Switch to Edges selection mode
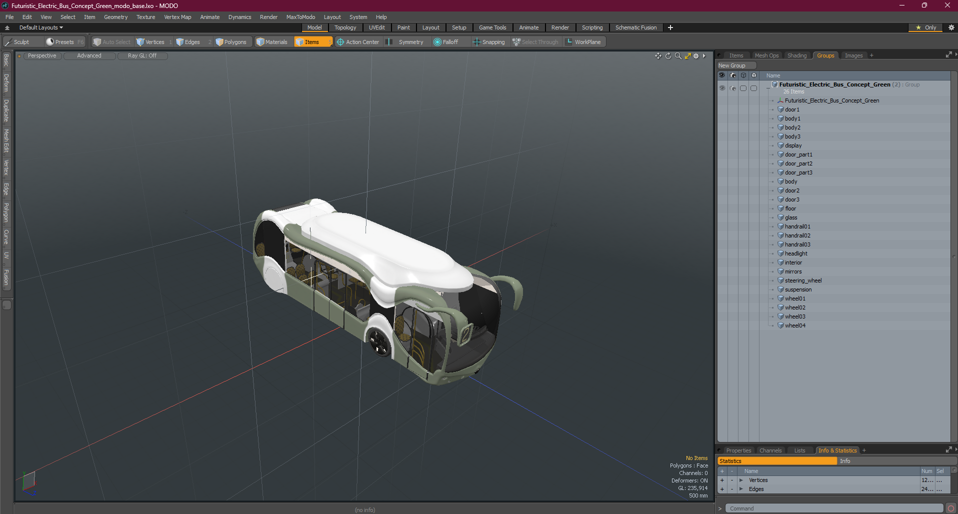The image size is (958, 514). [x=188, y=42]
